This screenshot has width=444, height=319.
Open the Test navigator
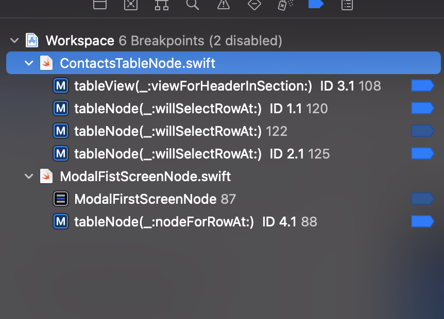[x=254, y=6]
